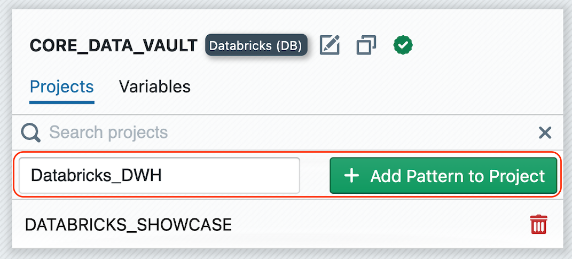
Task: Switch to the Variables tab
Action: (x=154, y=87)
